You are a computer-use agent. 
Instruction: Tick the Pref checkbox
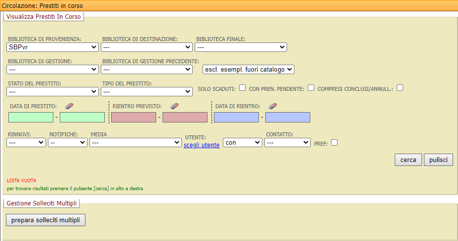334,143
